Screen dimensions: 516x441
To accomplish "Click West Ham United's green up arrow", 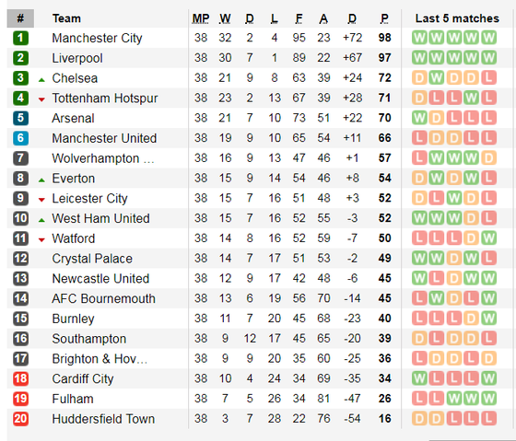I will pyautogui.click(x=41, y=220).
